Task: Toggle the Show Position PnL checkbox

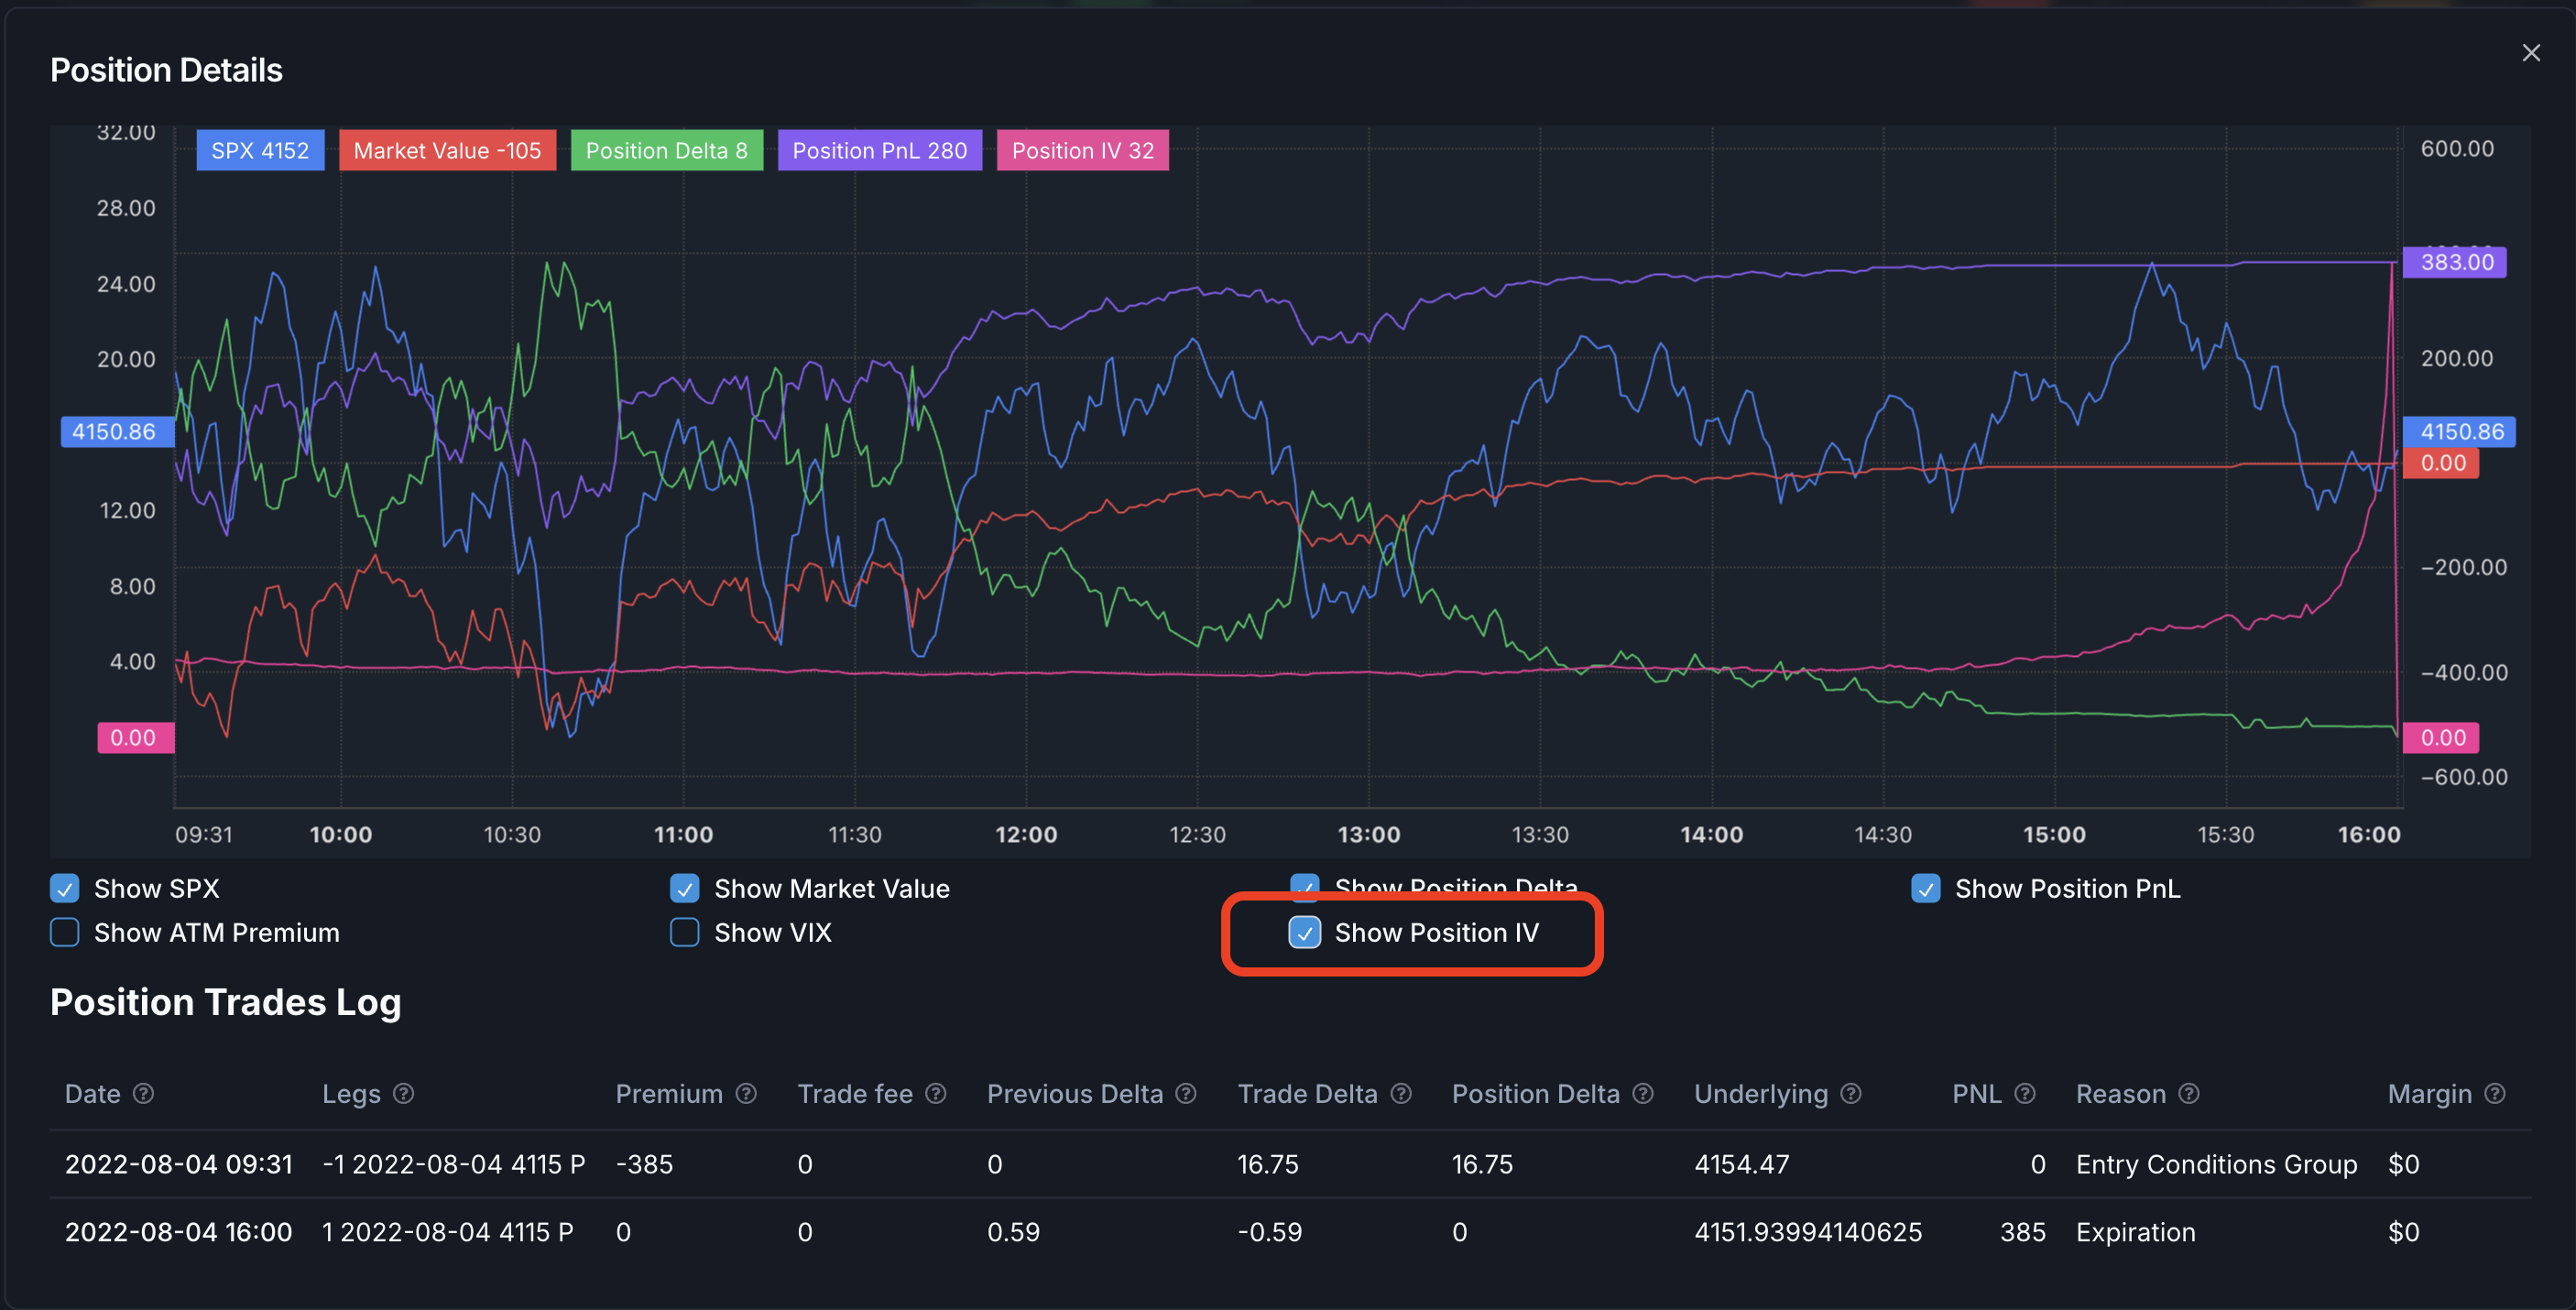Action: click(1925, 888)
